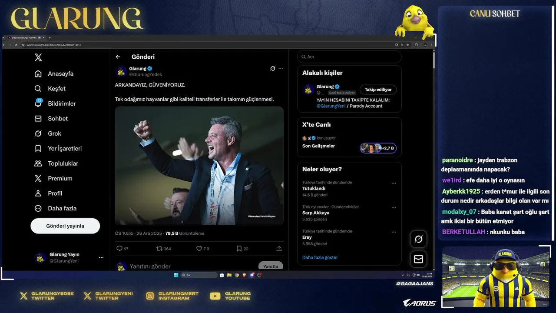This screenshot has height=313, width=556.
Task: Show hidden system tray icons
Action: pos(403,275)
